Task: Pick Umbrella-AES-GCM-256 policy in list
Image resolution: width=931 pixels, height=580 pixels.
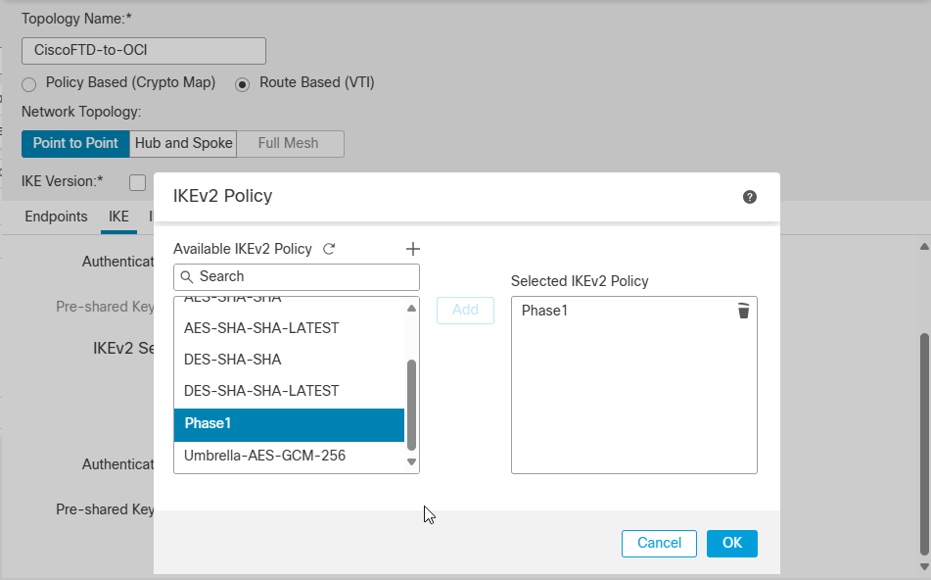Action: [x=264, y=456]
